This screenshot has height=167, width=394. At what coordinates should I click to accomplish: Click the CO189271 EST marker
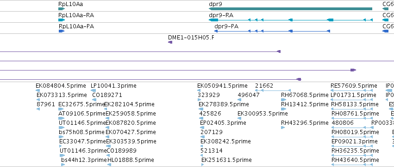(94, 100)
